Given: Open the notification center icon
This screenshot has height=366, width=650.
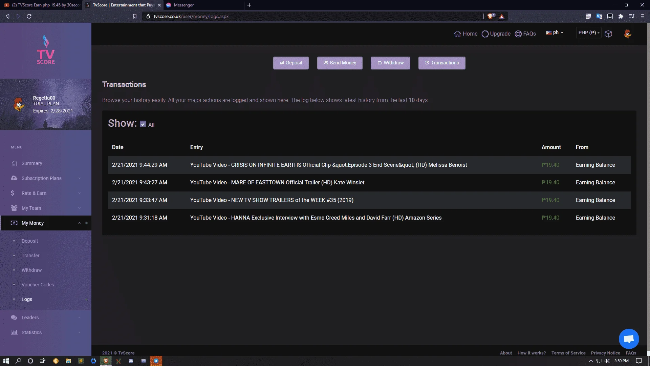Looking at the screenshot, I should click(x=639, y=361).
